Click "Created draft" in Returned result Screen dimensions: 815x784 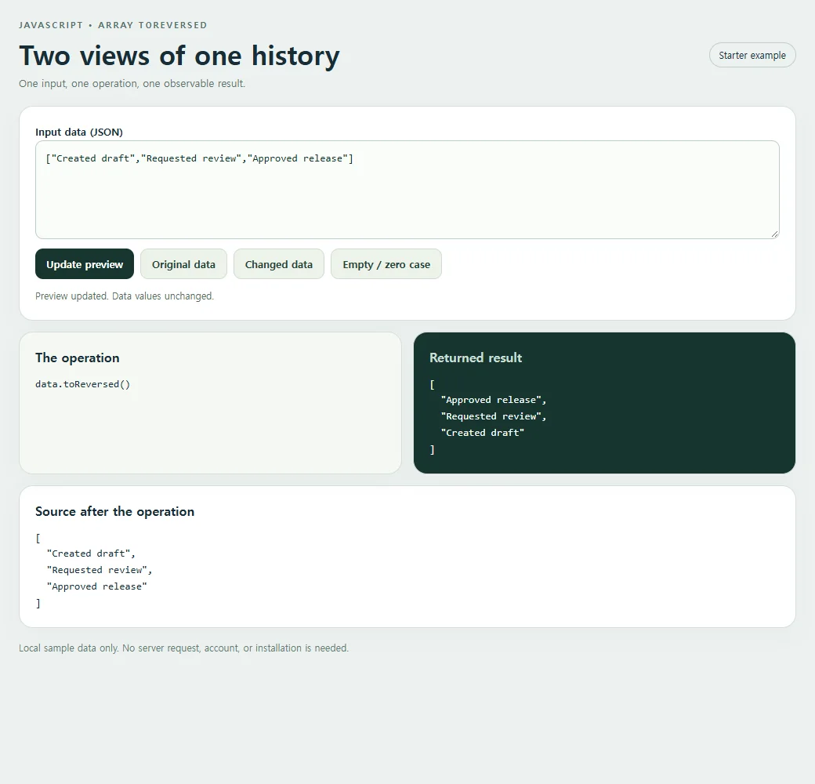pyautogui.click(x=483, y=433)
